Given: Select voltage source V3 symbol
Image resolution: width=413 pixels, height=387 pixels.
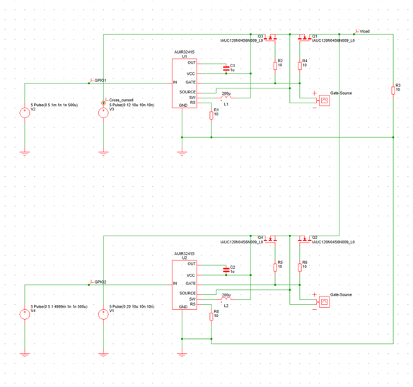Looking at the screenshot, I should click(x=103, y=112).
